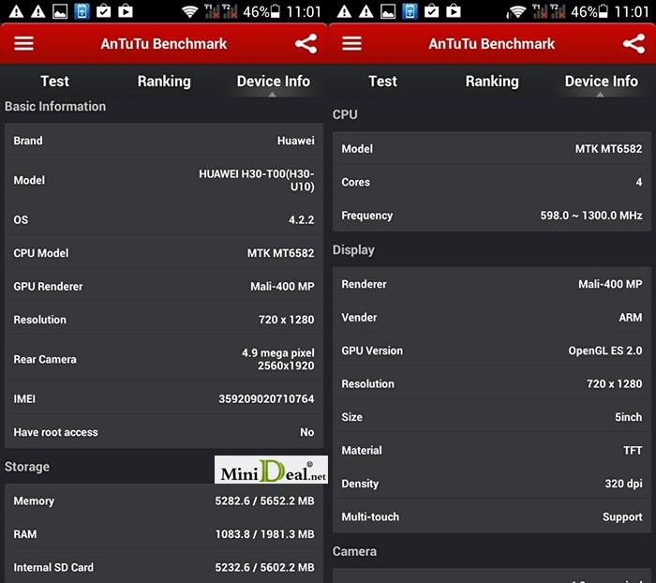Tap share icon in right AnTuTu screen
This screenshot has width=656, height=583.
(634, 43)
